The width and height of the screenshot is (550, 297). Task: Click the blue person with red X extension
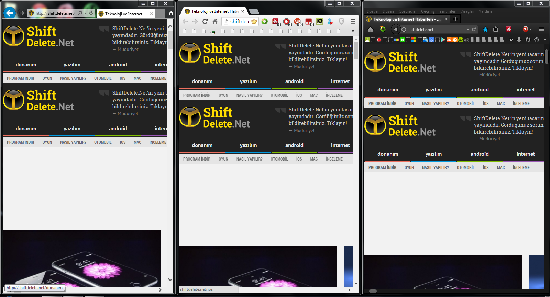[330, 22]
